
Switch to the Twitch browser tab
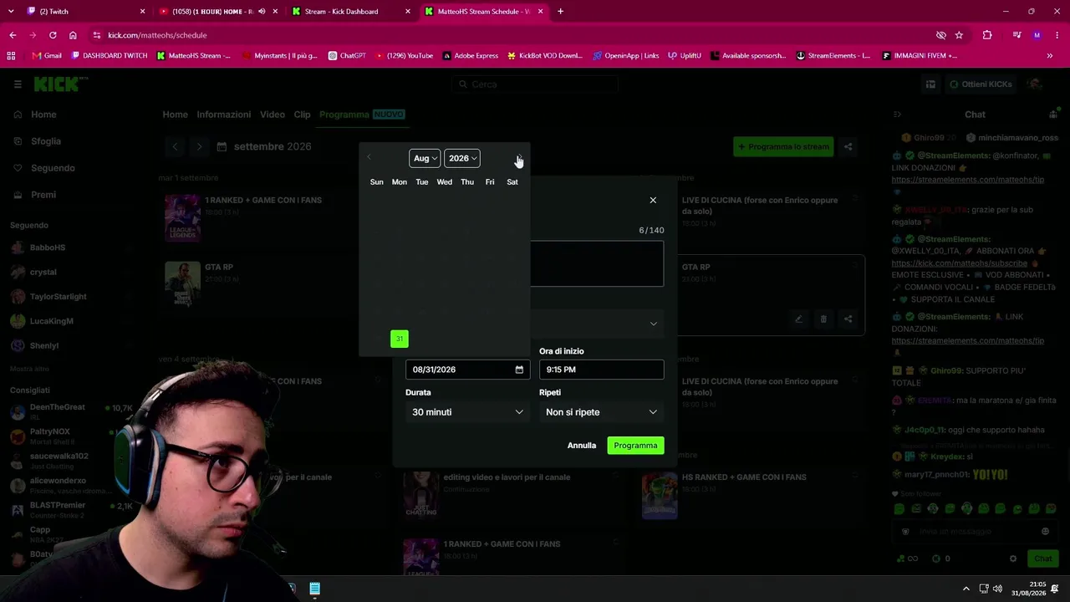pyautogui.click(x=84, y=12)
